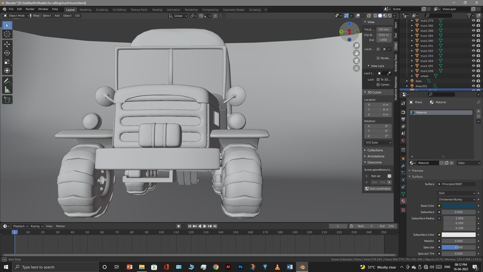
Task: Open the Render menu
Action: click(x=30, y=9)
